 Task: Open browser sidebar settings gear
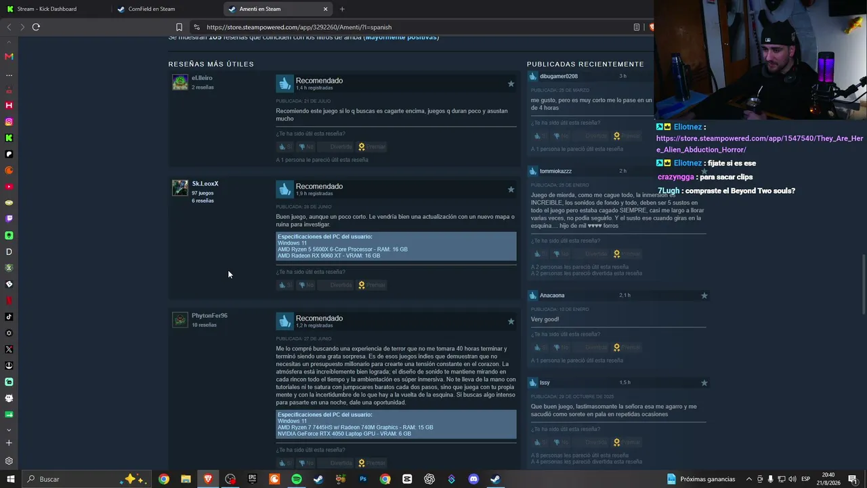click(9, 461)
